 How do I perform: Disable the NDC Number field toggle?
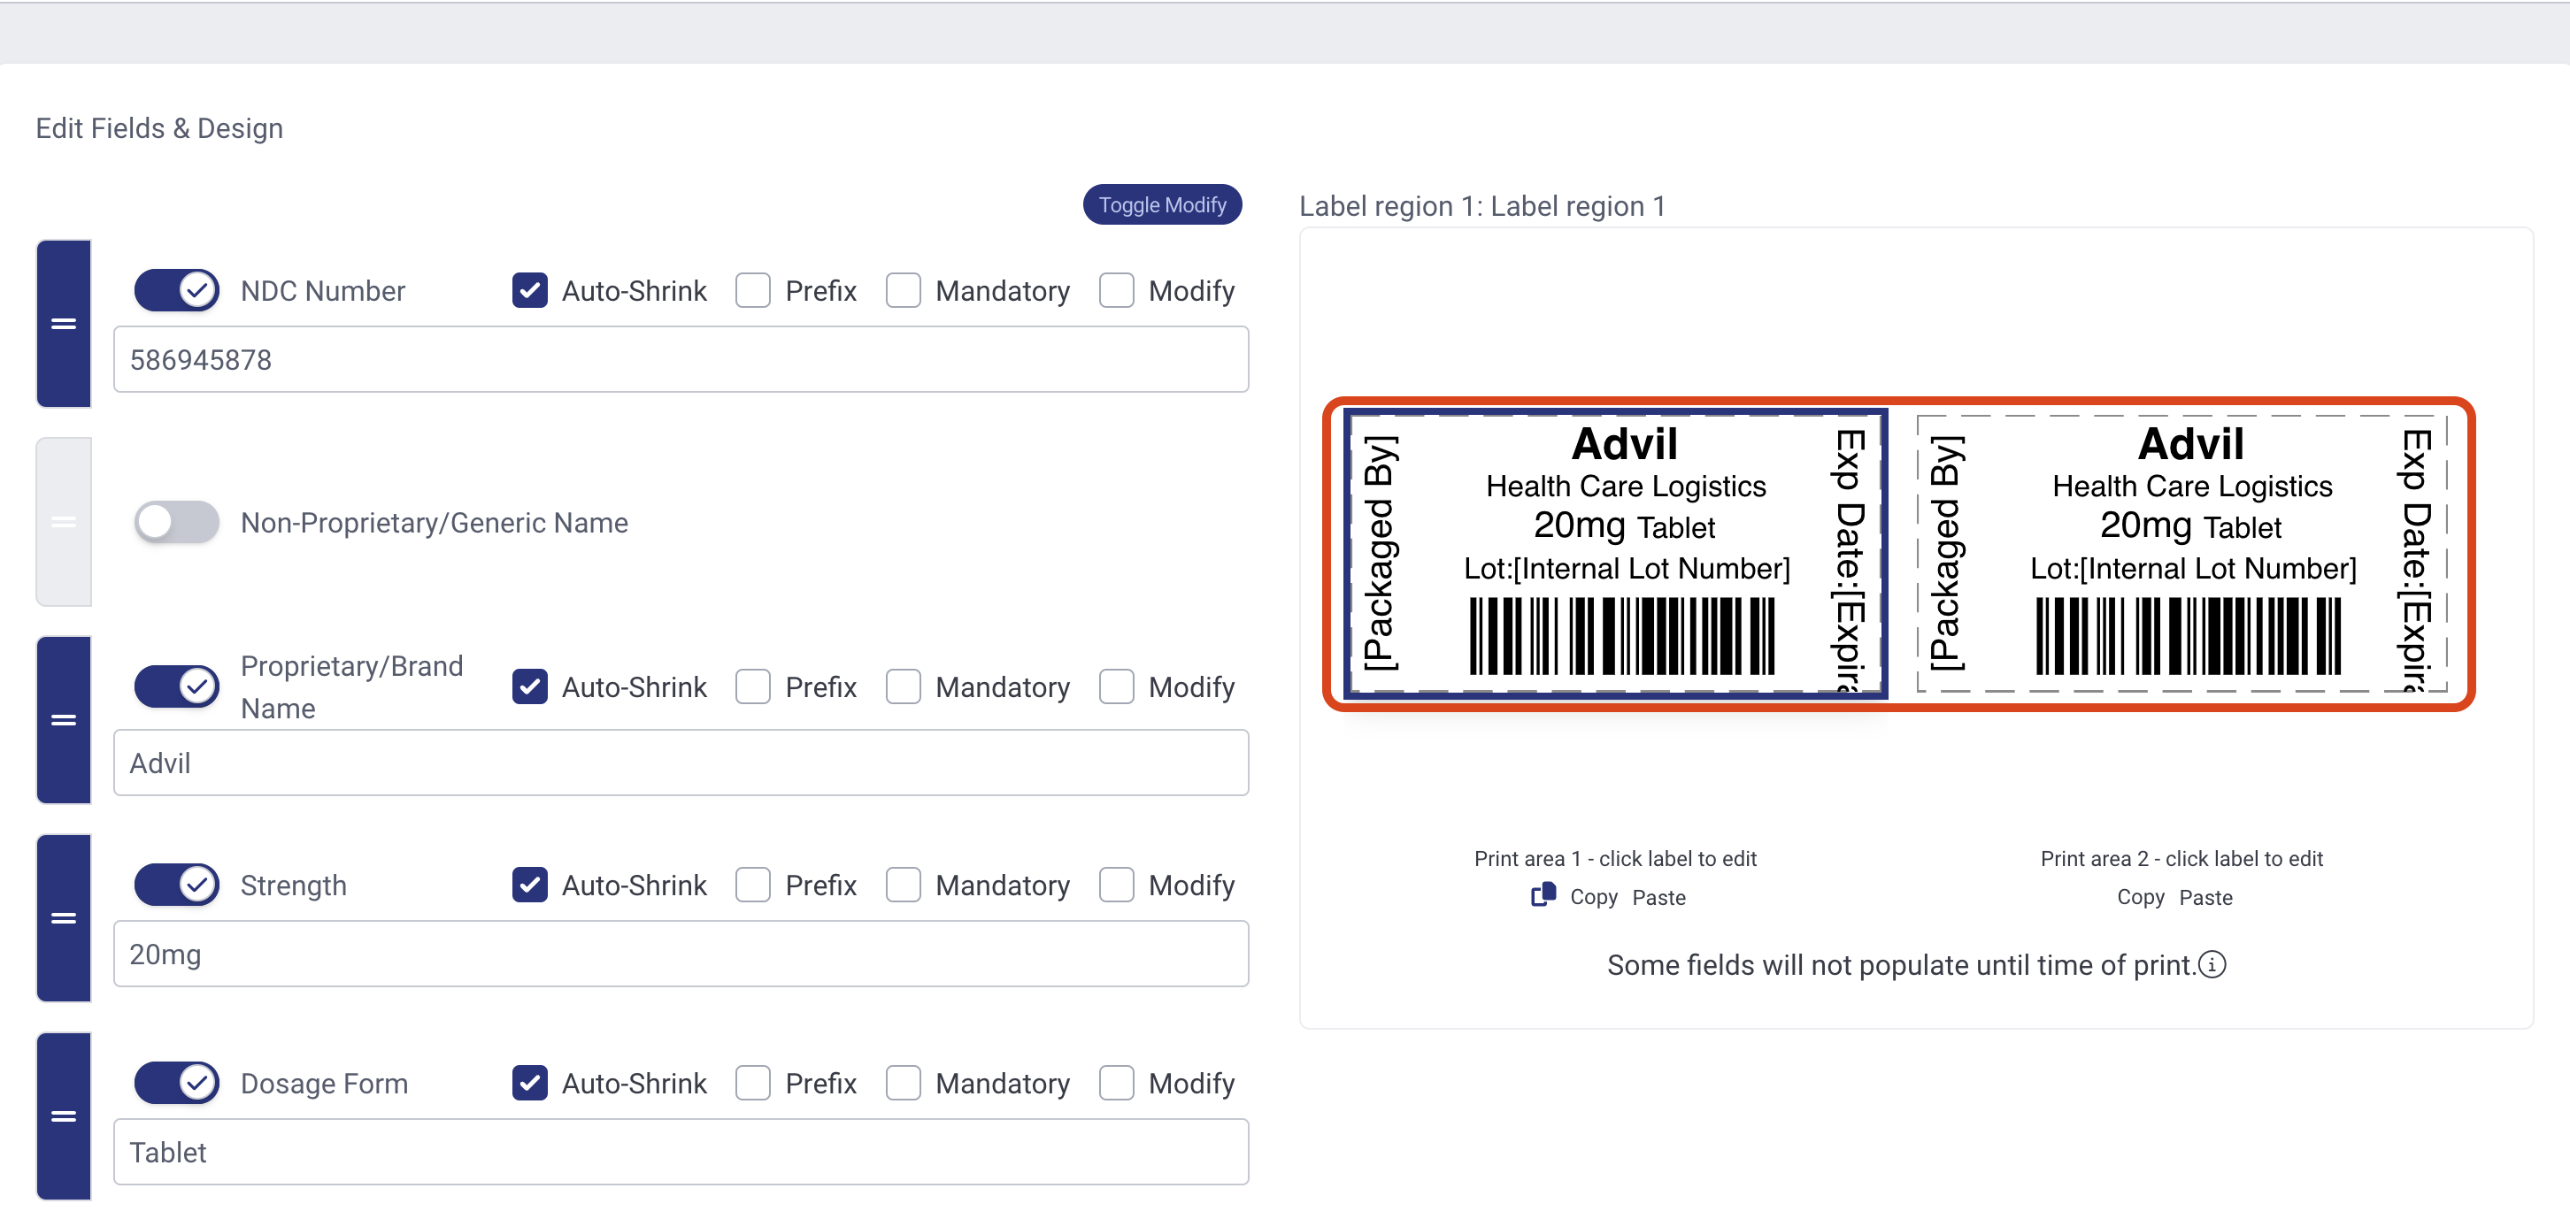[x=177, y=290]
